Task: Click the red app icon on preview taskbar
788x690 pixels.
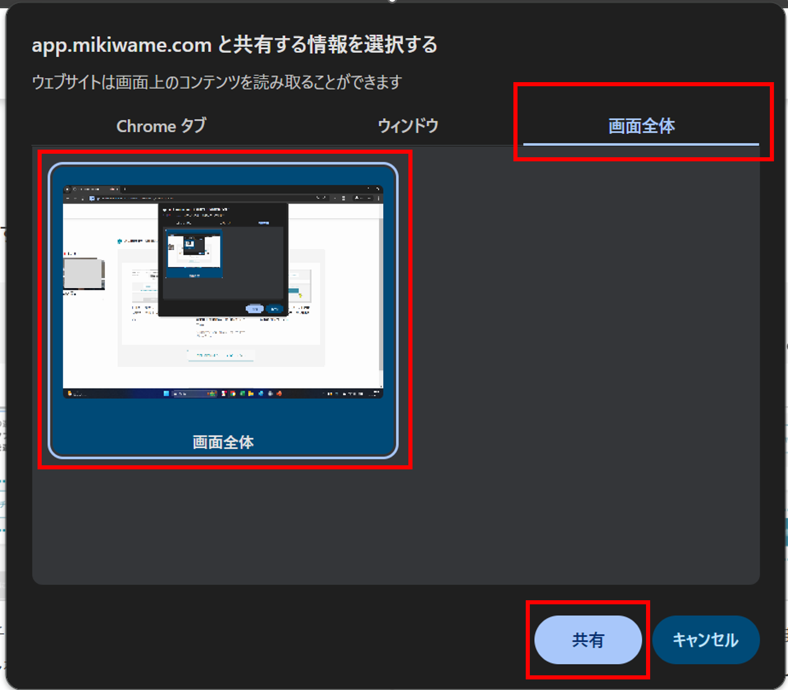Action: click(x=280, y=394)
